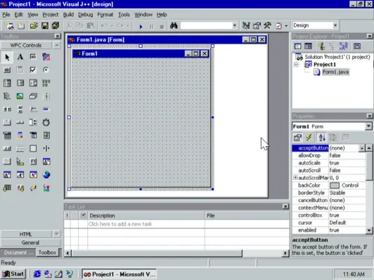Open Properties Window from main toolbar
The image size is (374, 280).
pos(257,25)
